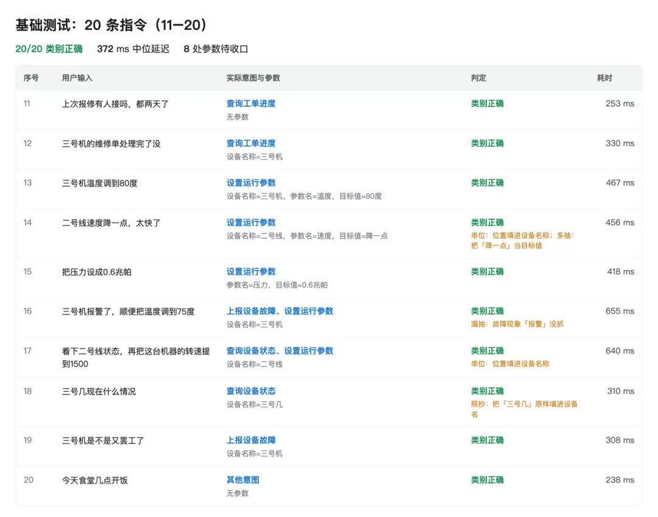Click the 耗时 column header
Viewport: 658px width, 517px height.
tap(605, 77)
